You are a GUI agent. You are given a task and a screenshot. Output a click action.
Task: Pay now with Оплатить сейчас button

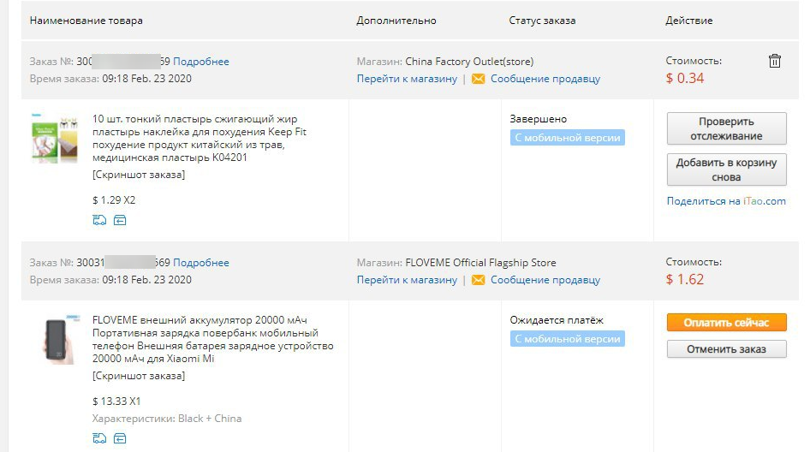click(x=726, y=323)
